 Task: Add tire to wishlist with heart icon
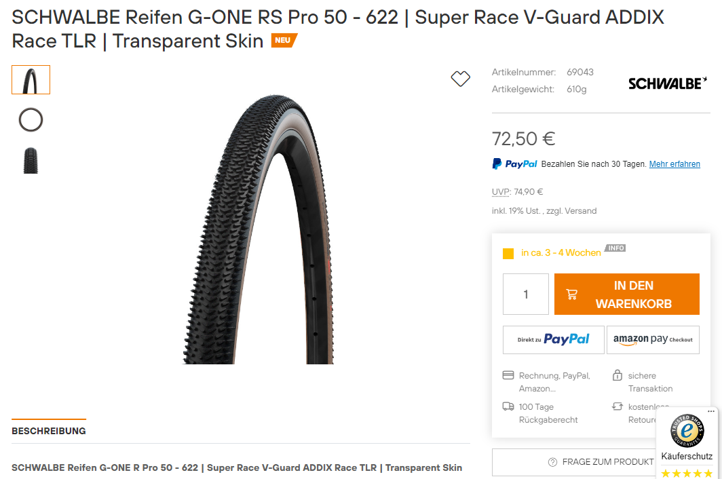coord(460,79)
